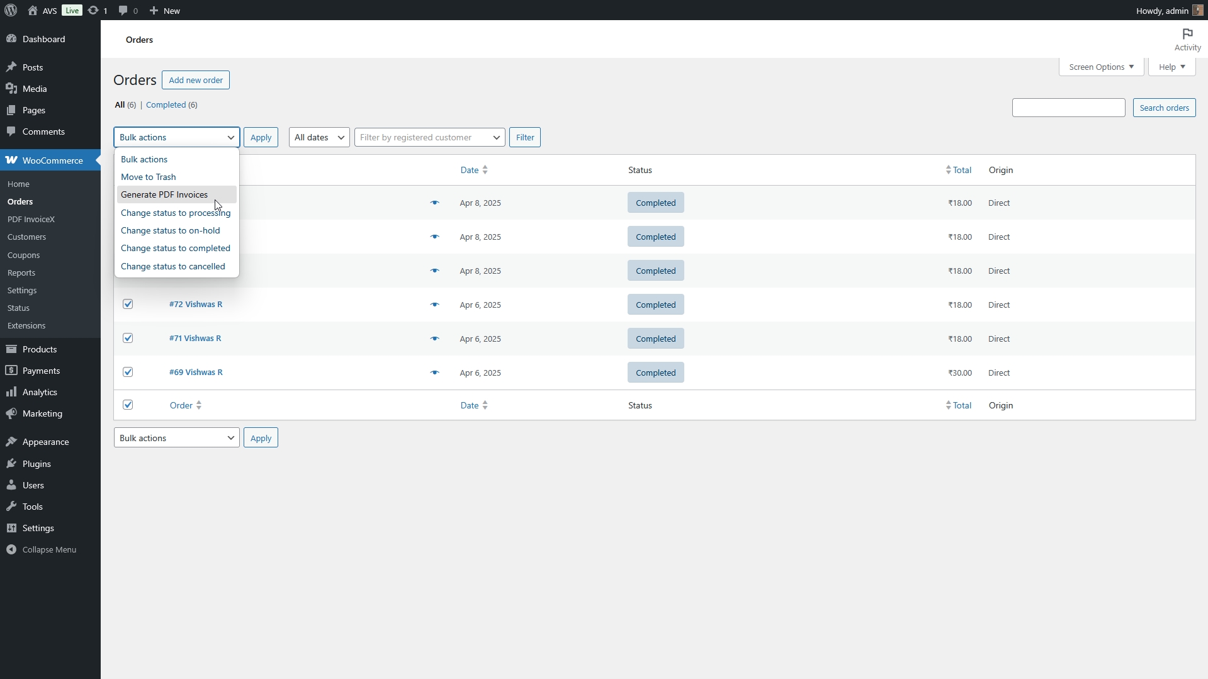Image resolution: width=1208 pixels, height=679 pixels.
Task: Open WooCommerce Coupons submenu item
Action: (24, 255)
